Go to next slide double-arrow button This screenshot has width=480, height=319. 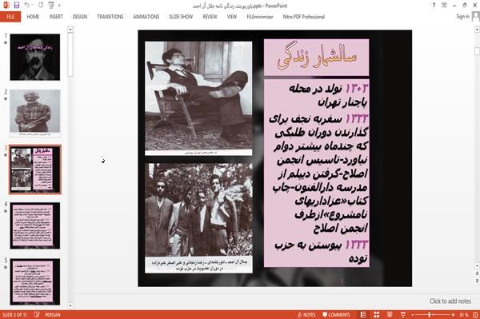[477, 281]
